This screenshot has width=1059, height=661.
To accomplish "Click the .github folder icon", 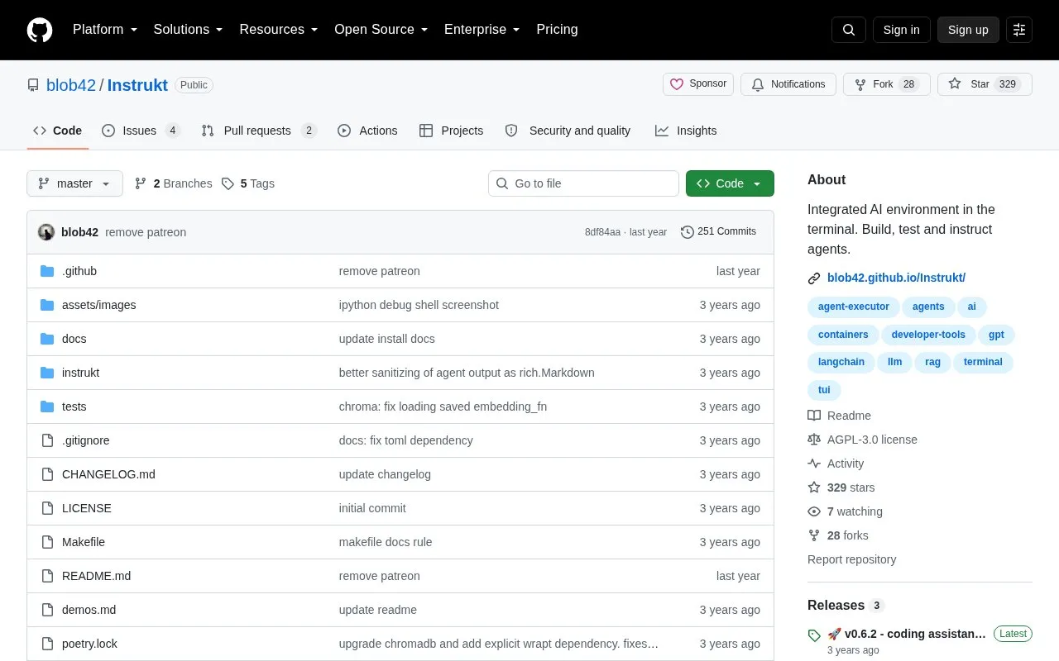I will pyautogui.click(x=47, y=271).
